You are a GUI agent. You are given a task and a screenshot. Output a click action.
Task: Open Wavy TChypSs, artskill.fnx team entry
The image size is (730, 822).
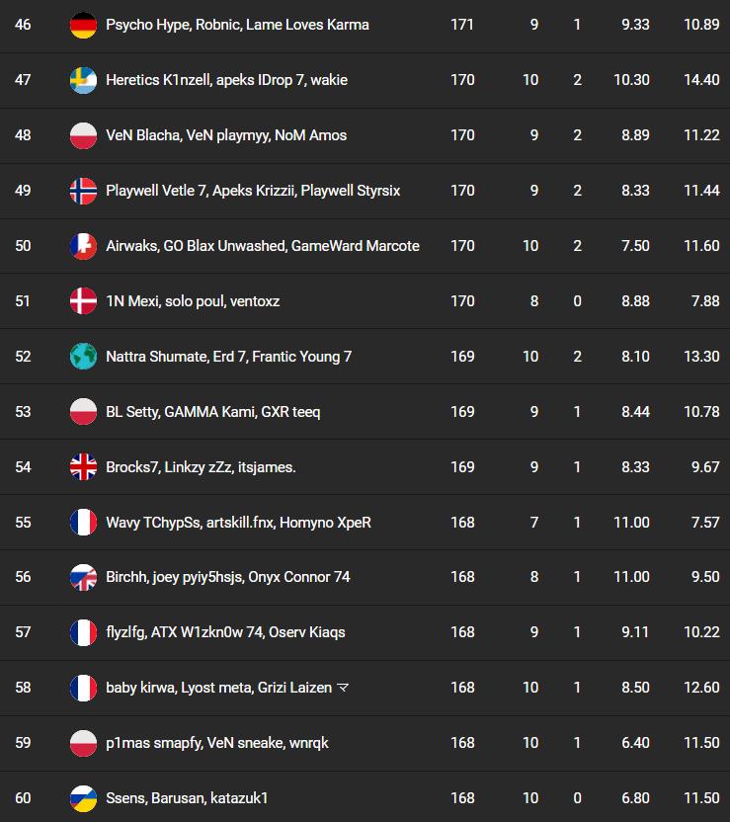238,522
